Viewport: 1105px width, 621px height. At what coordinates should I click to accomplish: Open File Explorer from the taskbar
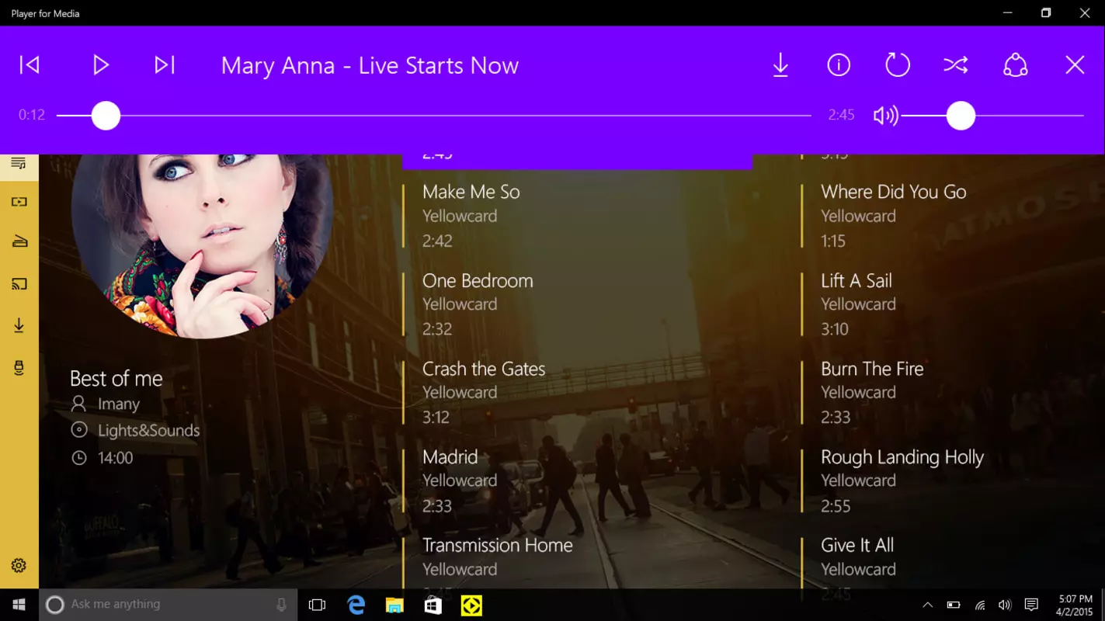394,605
